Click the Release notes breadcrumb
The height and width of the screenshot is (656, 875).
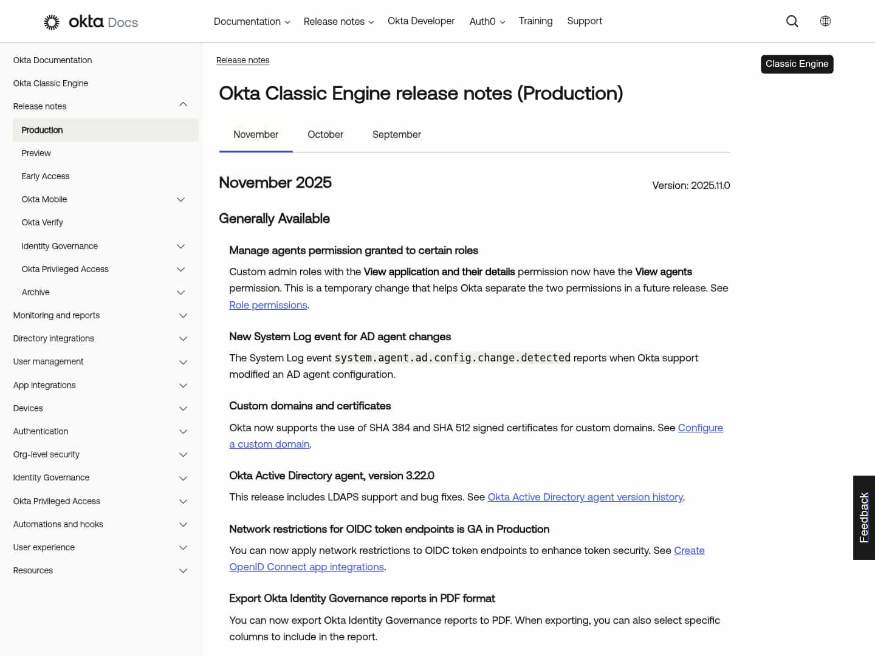point(242,60)
